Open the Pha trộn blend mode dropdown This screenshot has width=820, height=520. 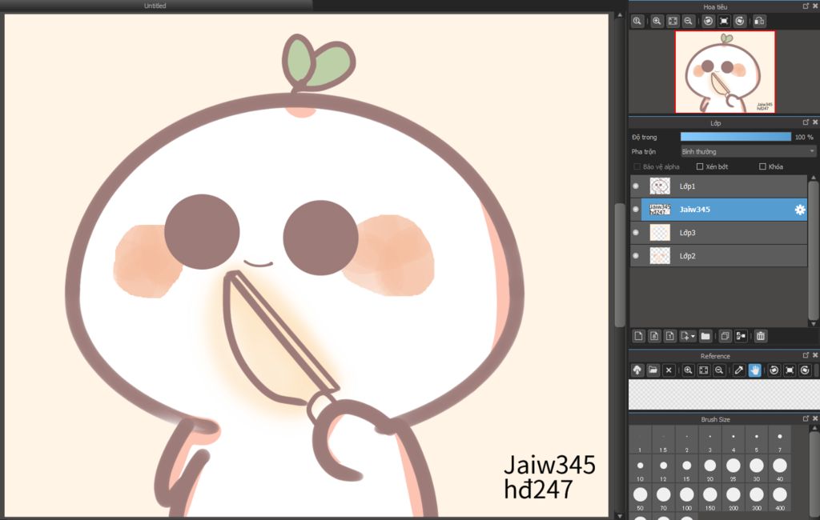748,151
